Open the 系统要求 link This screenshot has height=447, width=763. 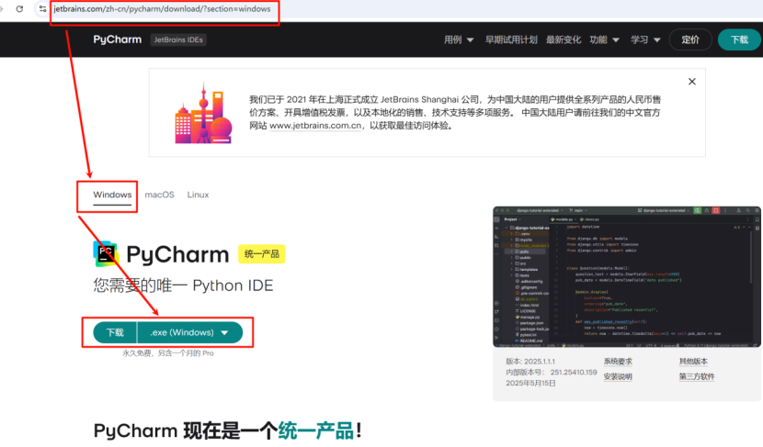tap(618, 362)
